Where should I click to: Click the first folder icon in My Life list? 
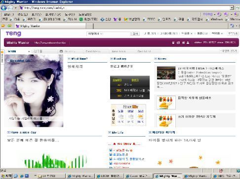tap(111, 150)
